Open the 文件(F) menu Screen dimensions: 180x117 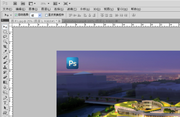tap(7, 9)
